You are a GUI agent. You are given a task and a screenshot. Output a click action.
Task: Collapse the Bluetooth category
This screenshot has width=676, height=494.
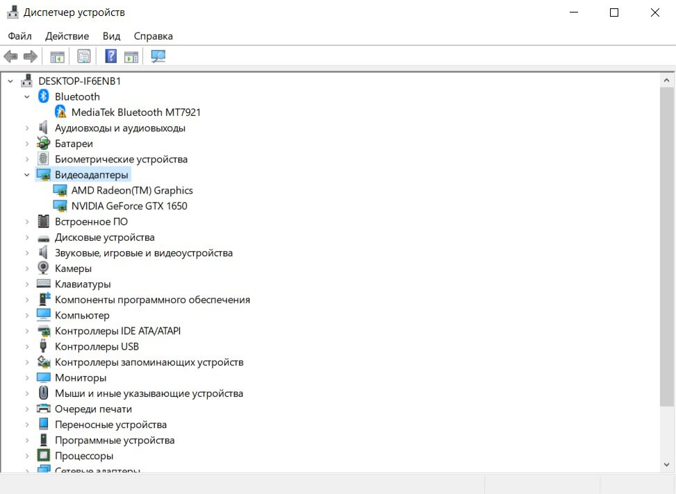(27, 96)
